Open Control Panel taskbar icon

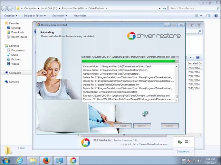click(60, 161)
